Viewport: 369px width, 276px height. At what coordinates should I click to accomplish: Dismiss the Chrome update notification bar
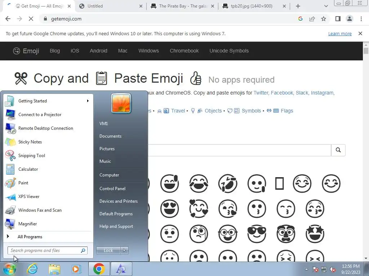[360, 33]
